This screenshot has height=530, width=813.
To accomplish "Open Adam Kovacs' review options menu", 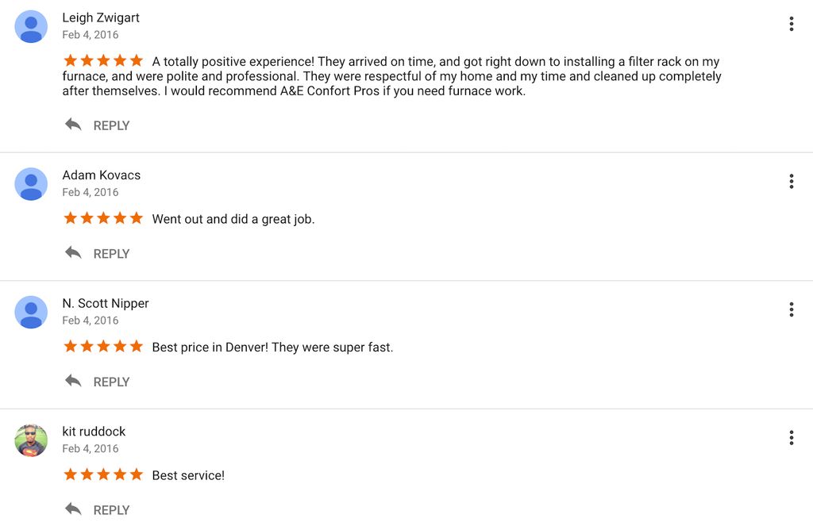I will click(791, 181).
